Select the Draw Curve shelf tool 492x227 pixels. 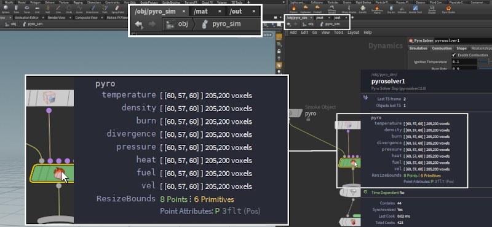92,9
